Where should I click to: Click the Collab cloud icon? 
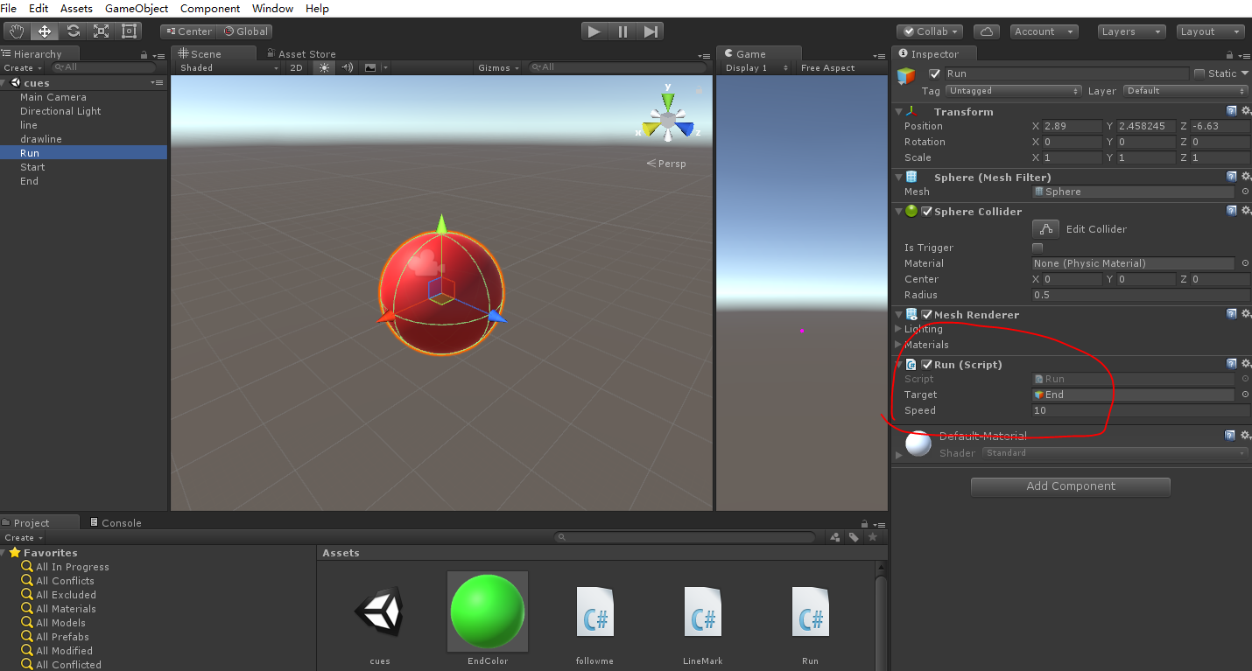click(x=986, y=31)
